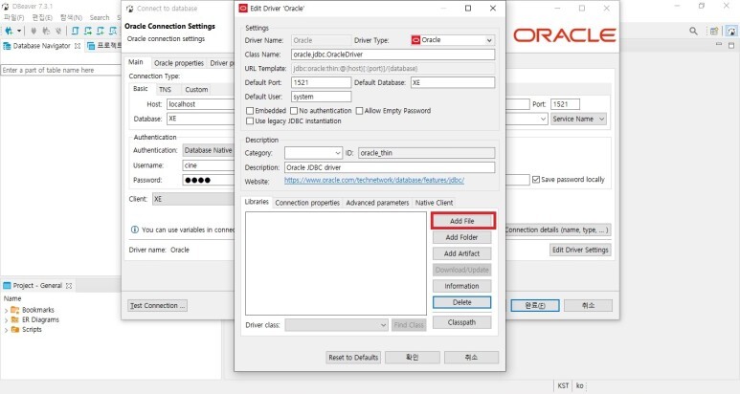
Task: Click the Class Name input field
Action: 393,55
